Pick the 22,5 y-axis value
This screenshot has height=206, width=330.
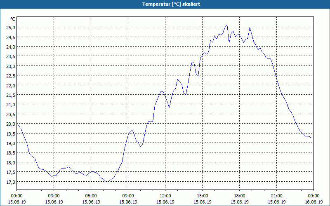click(x=11, y=76)
